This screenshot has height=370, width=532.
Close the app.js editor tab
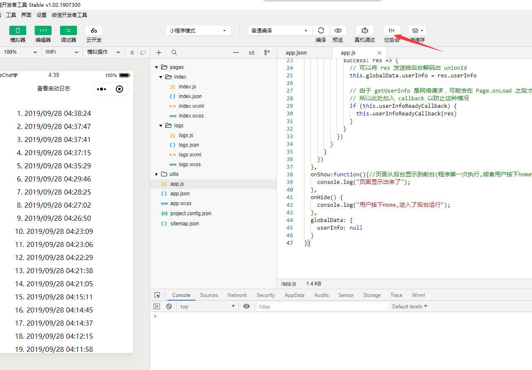pyautogui.click(x=379, y=53)
